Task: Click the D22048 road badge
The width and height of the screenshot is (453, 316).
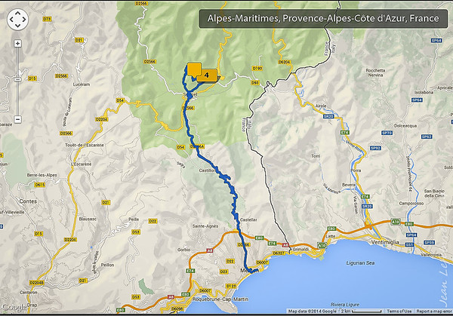Action: [37, 283]
